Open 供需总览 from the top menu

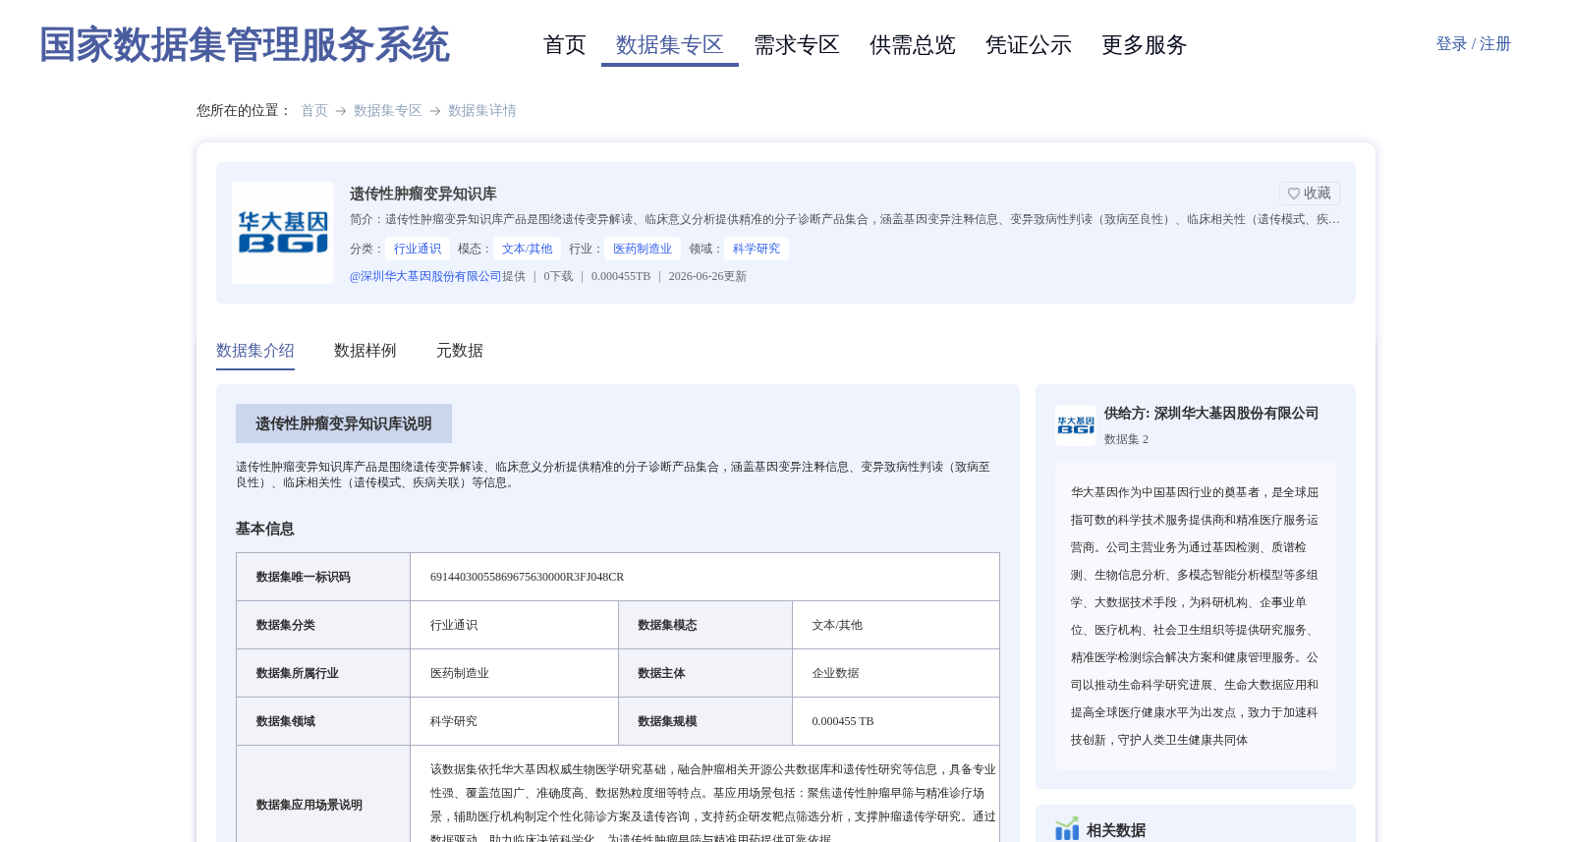point(912,45)
